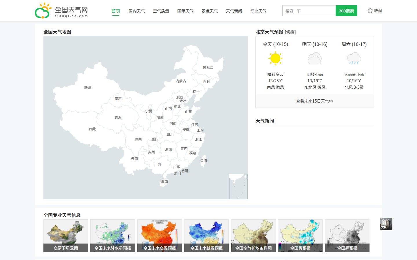
Task: Open 全国空气扩散条件图 thumbnail
Action: click(x=253, y=236)
